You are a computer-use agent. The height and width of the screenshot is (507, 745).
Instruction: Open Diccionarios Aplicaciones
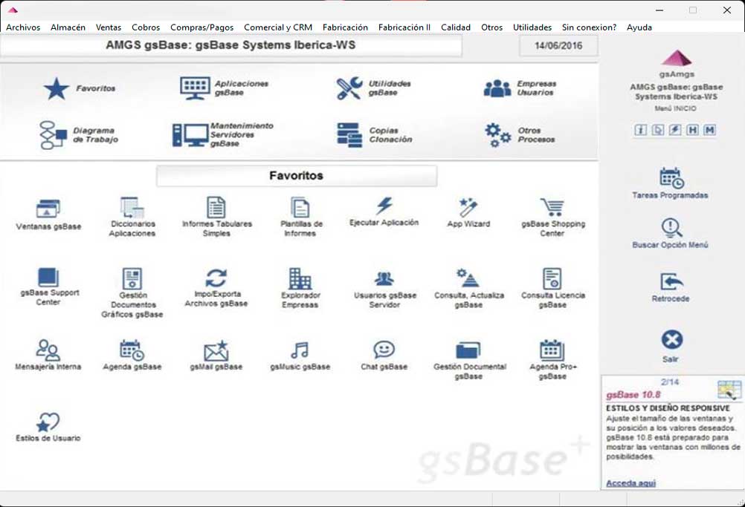point(132,216)
